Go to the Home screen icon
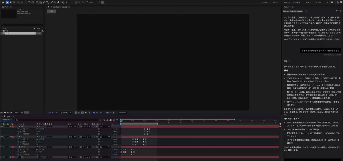 [3, 2]
